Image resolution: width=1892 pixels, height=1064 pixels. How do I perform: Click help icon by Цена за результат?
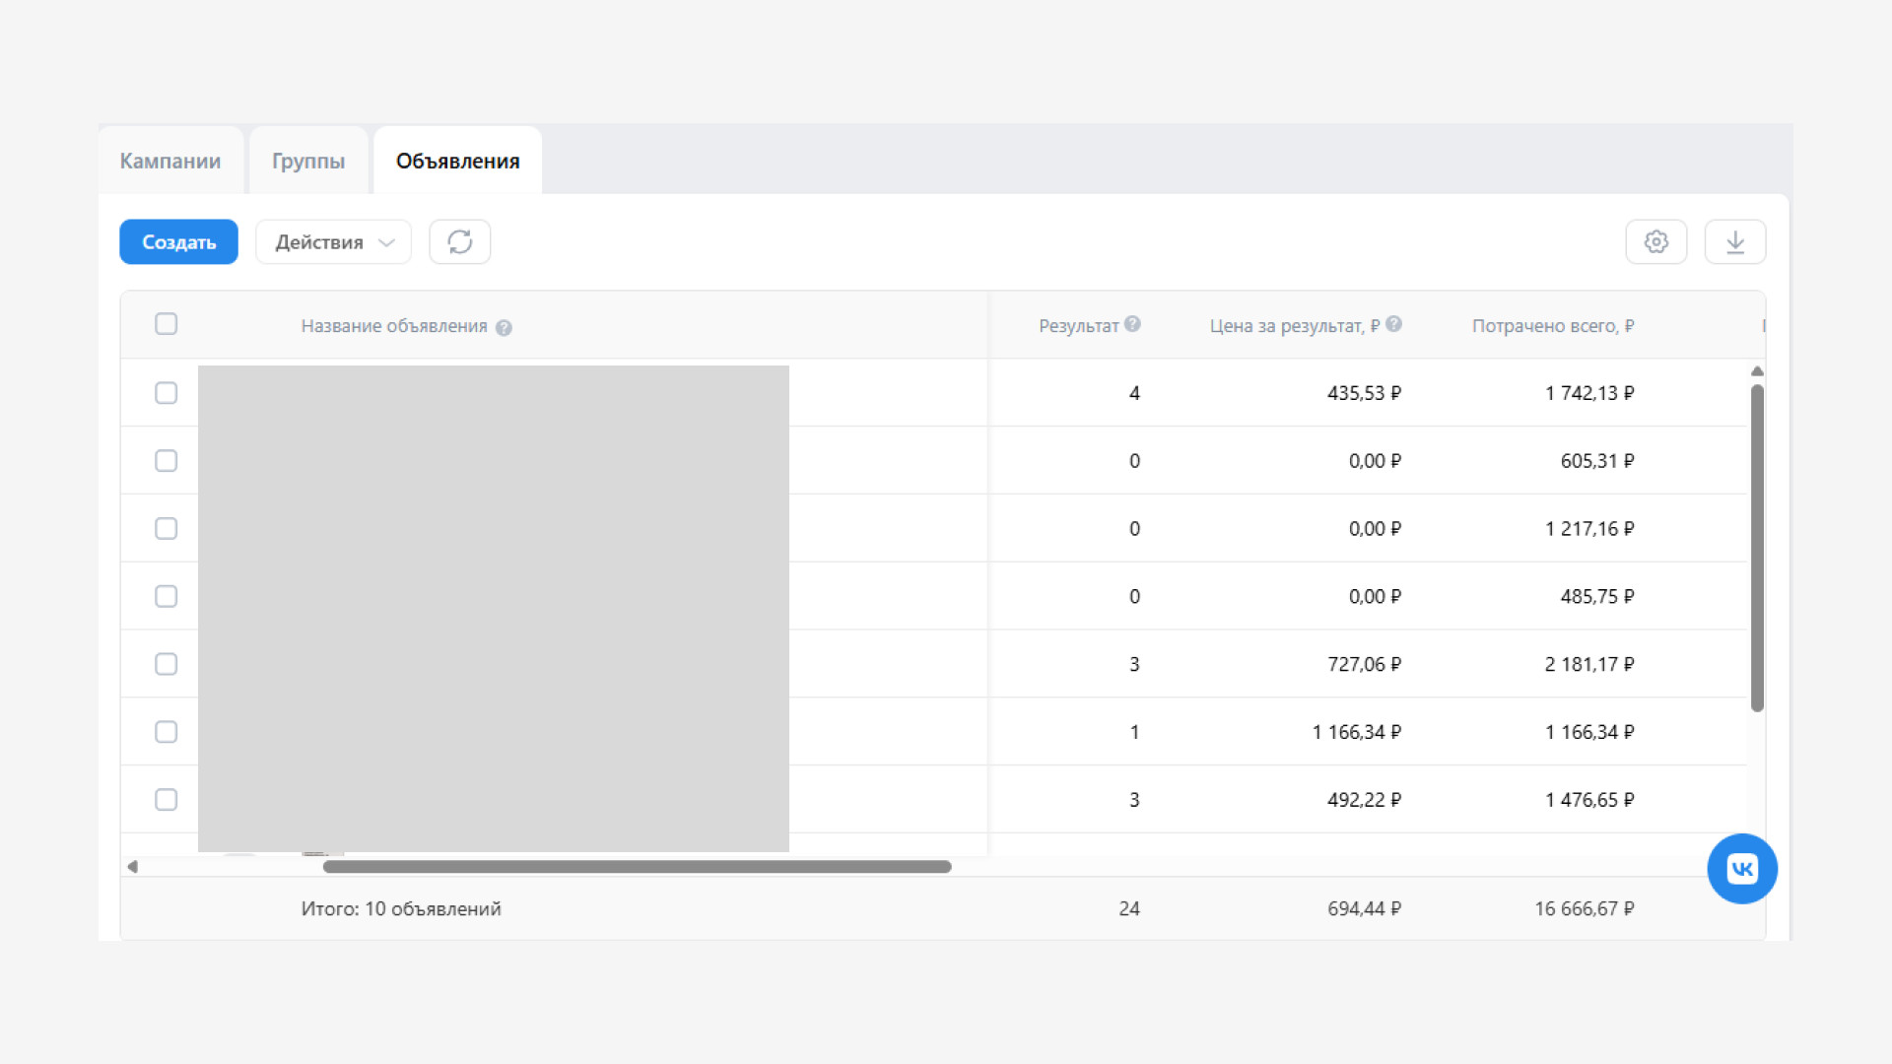(1393, 324)
